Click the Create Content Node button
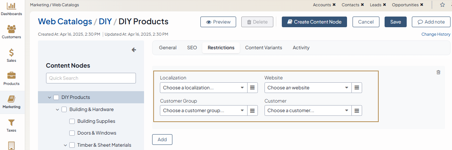 [314, 22]
